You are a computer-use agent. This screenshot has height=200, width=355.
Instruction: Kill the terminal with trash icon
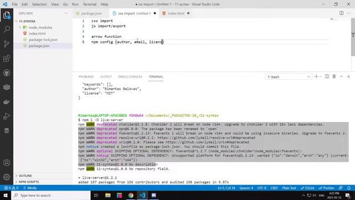[x=334, y=77]
